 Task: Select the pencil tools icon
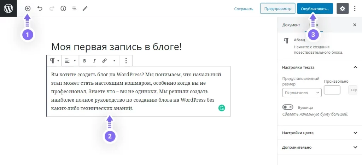point(85,8)
